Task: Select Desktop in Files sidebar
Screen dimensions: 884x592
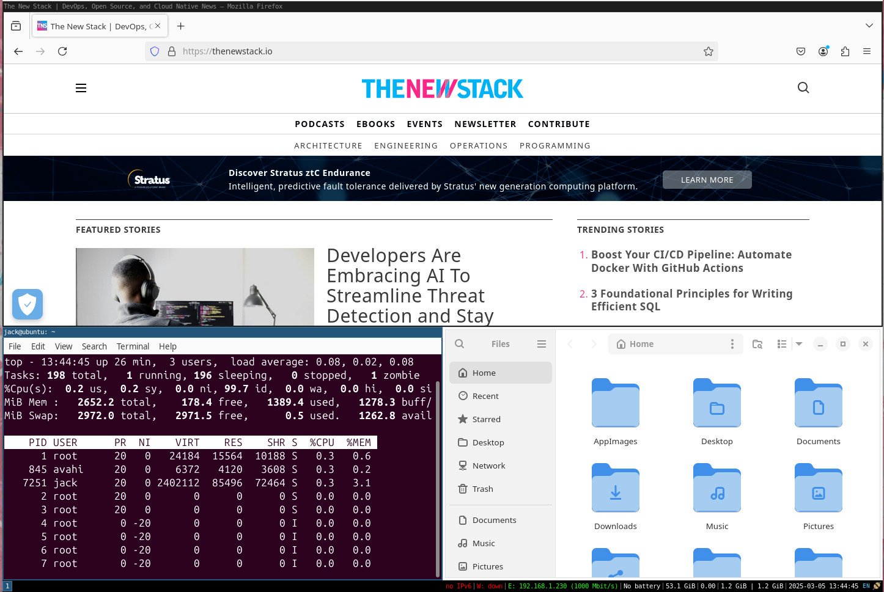Action: (501, 442)
